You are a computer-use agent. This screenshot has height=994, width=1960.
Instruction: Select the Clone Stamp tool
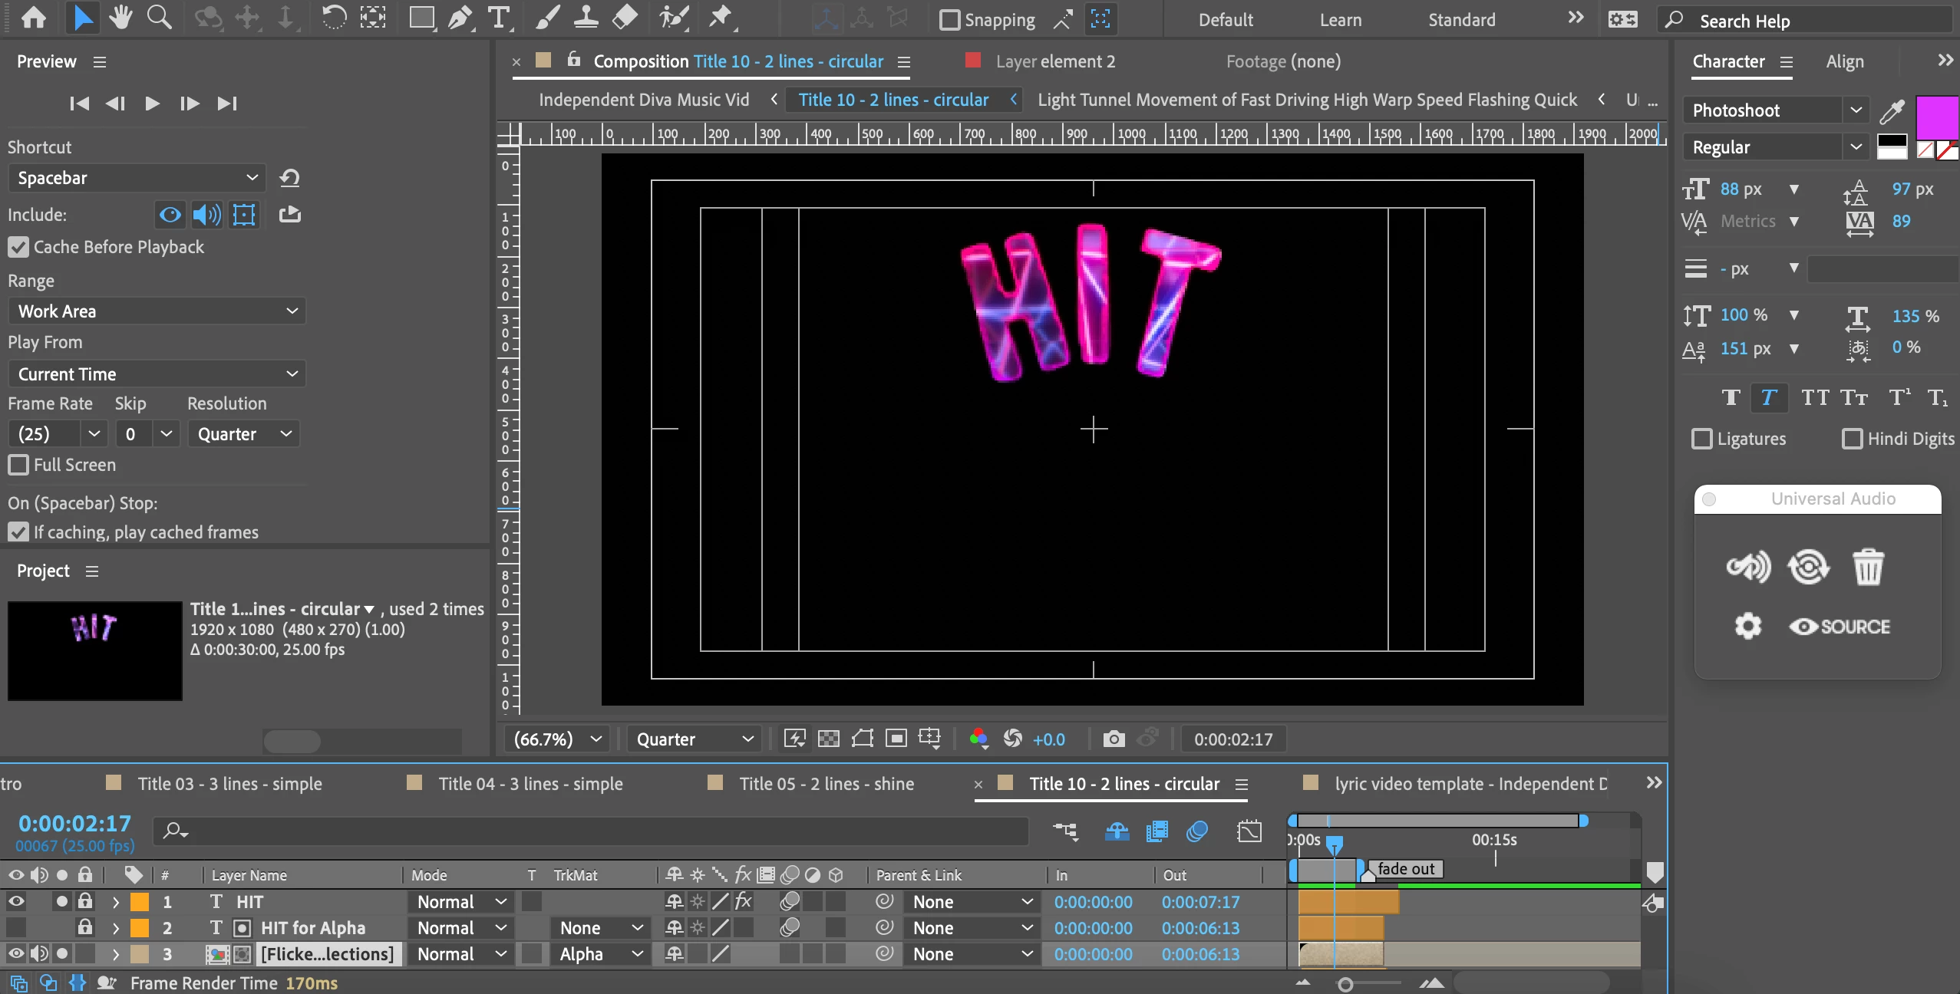[x=586, y=17]
